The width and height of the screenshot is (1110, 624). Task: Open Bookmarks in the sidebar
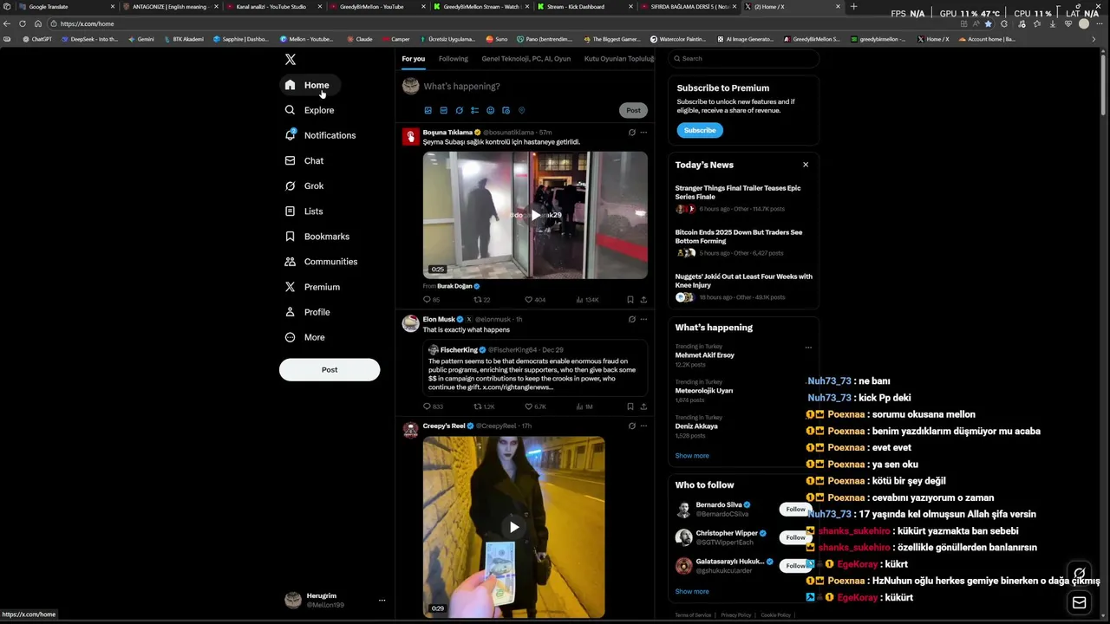tap(317, 236)
